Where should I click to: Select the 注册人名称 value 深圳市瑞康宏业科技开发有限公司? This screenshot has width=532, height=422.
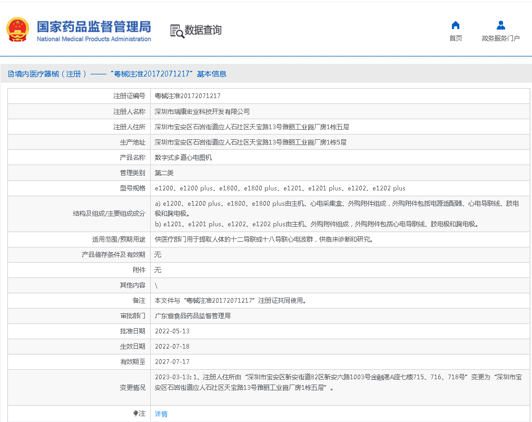click(202, 112)
